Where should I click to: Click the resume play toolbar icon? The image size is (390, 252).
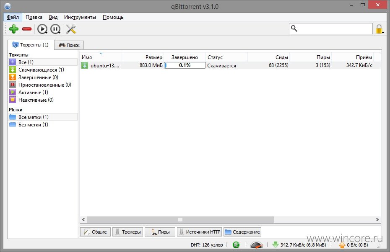tap(42, 29)
